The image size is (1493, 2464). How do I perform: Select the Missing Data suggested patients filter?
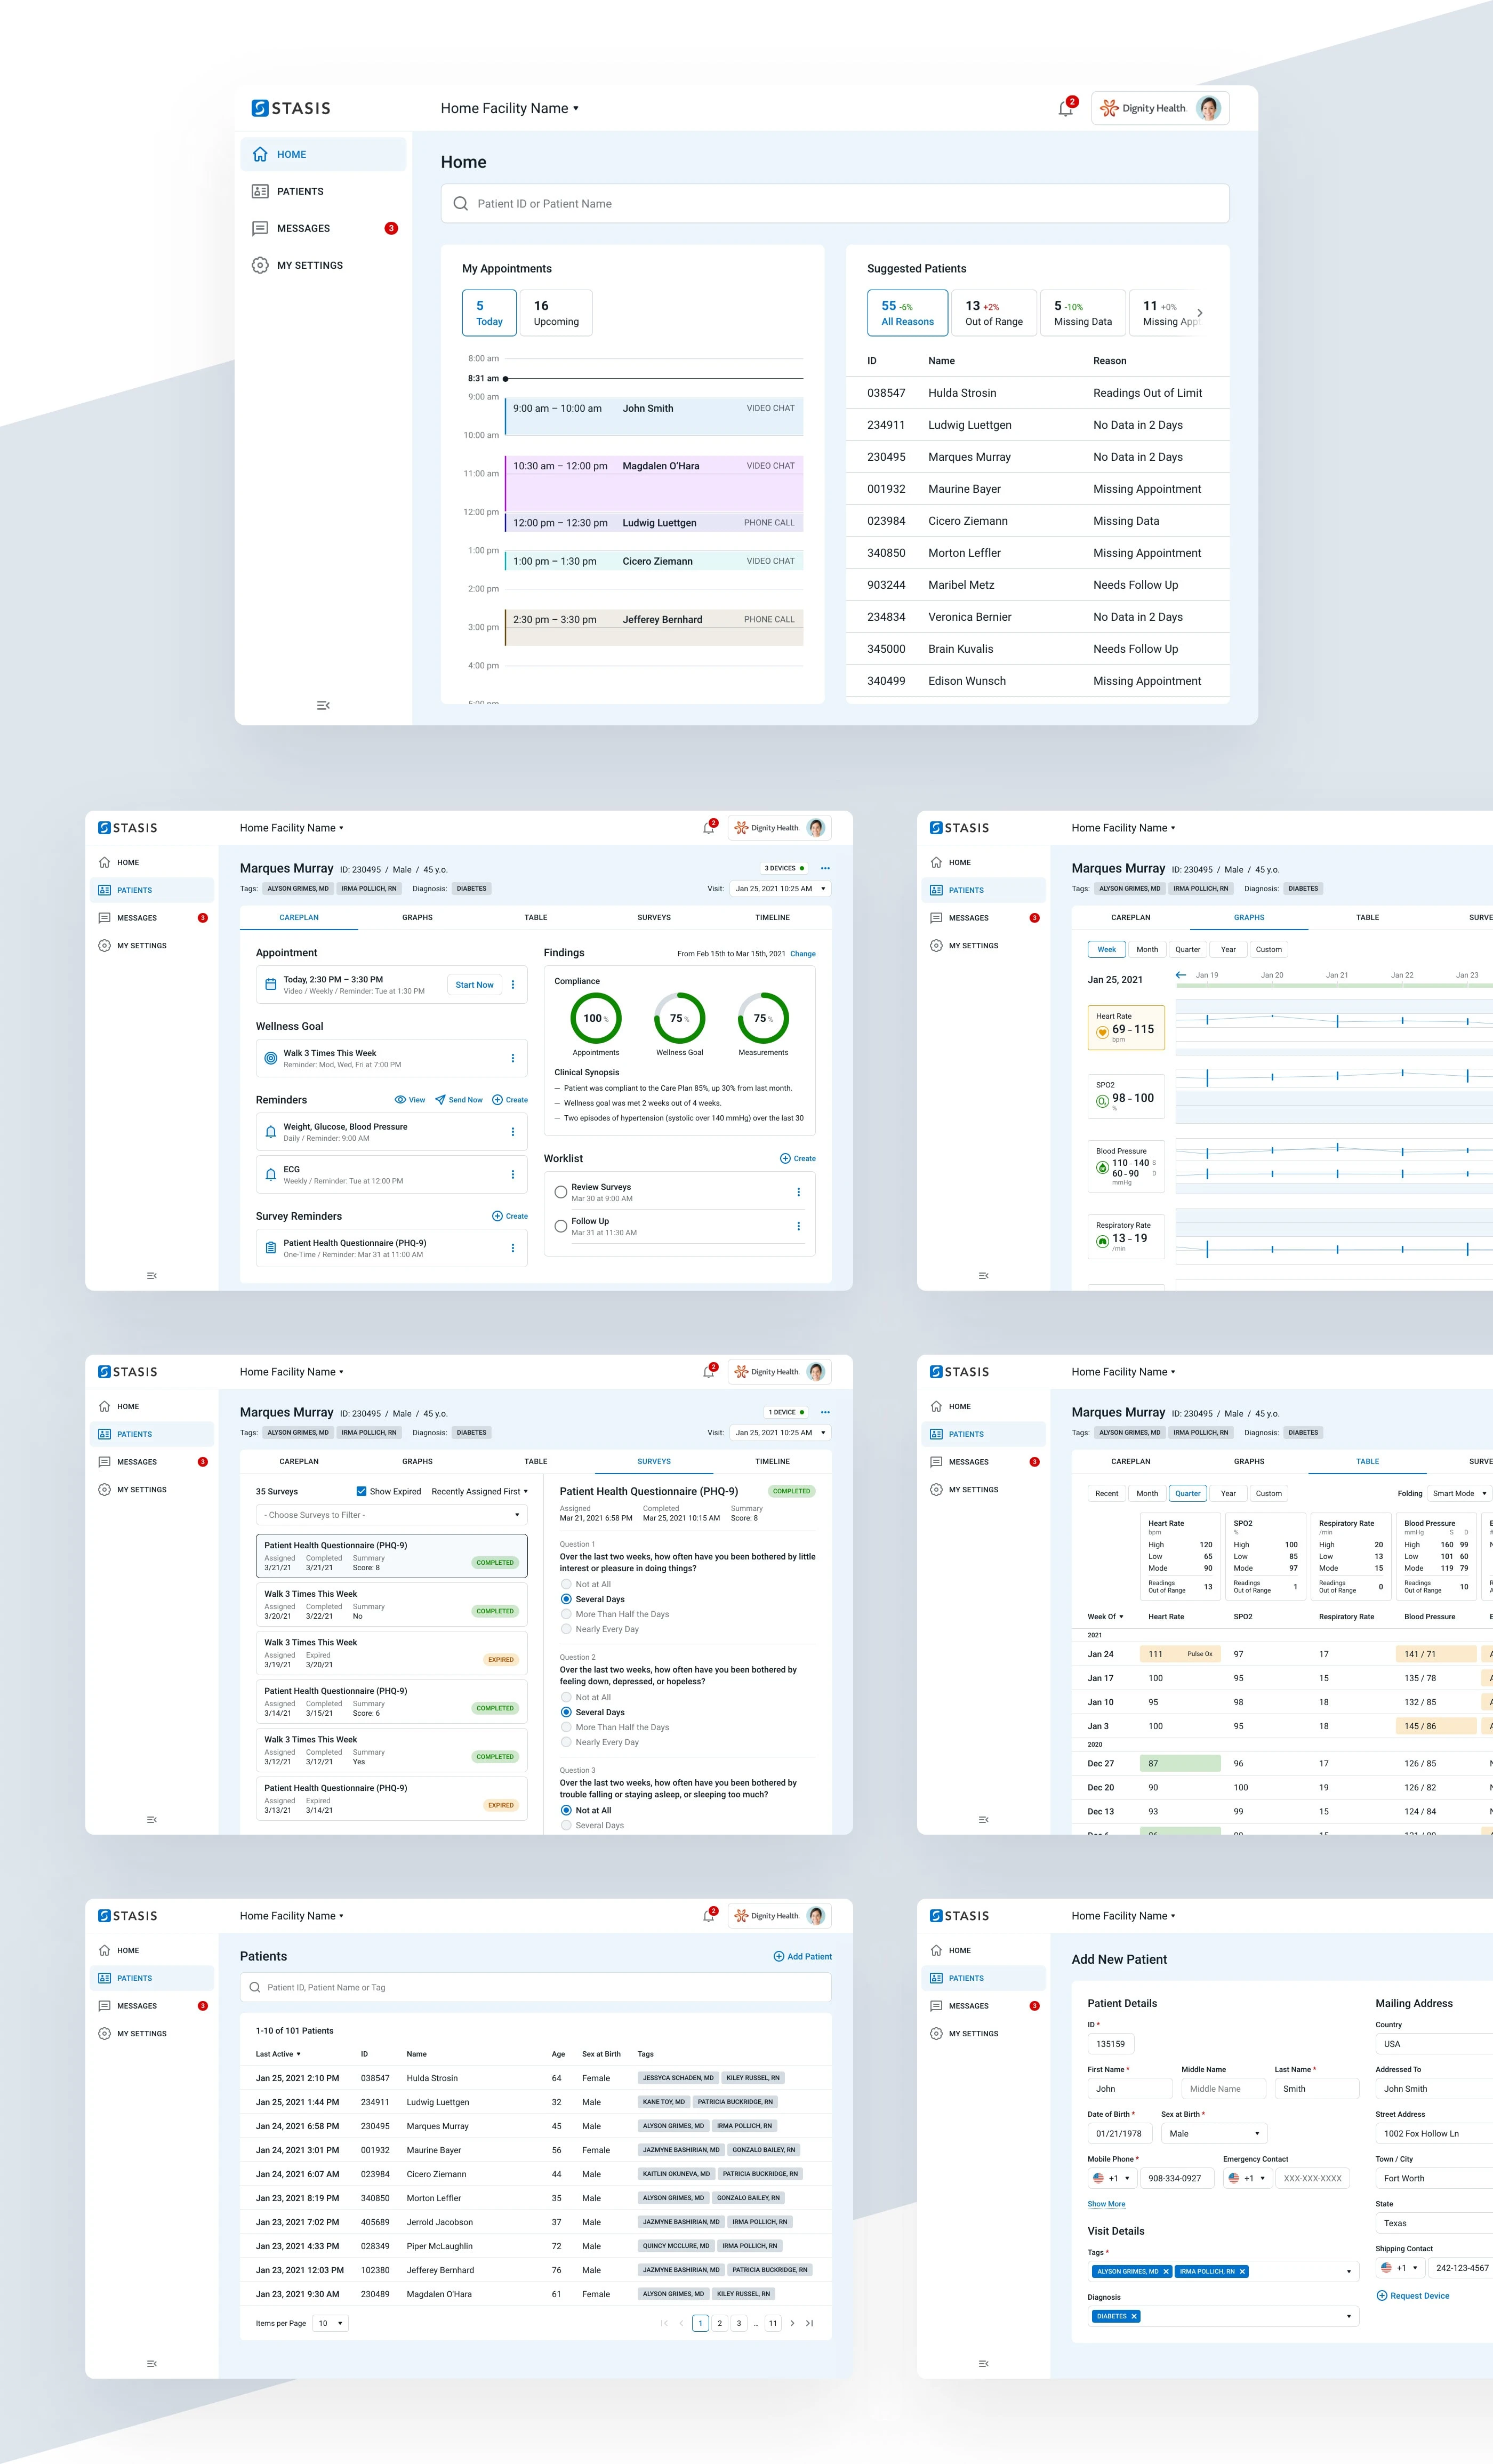[x=1082, y=313]
